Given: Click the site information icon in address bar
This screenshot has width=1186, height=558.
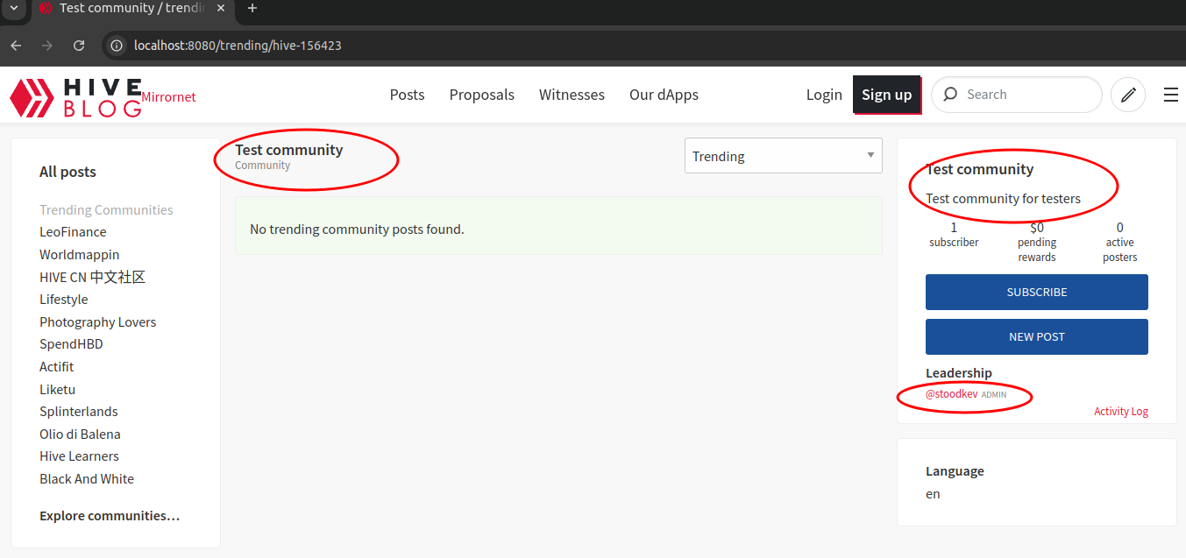Looking at the screenshot, I should [x=117, y=46].
